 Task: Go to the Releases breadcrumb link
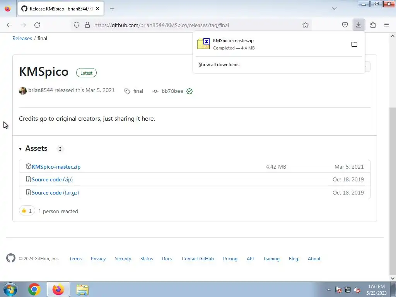(x=22, y=38)
